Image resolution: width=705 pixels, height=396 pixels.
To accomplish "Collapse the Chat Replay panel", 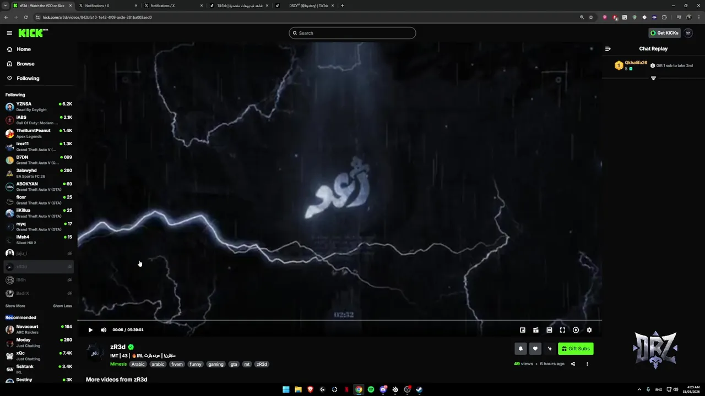I will point(608,48).
